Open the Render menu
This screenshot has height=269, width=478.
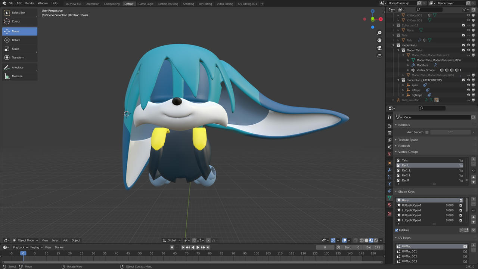30,3
